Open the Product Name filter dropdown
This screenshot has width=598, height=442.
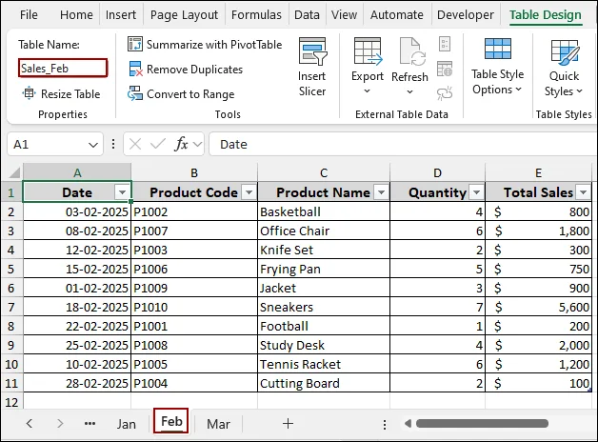click(x=381, y=192)
